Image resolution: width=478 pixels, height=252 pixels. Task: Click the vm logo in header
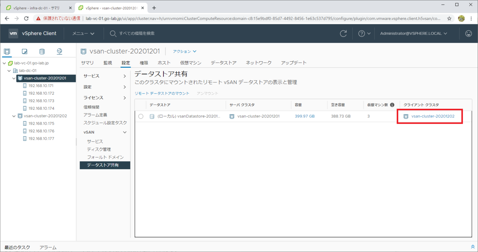pyautogui.click(x=13, y=33)
